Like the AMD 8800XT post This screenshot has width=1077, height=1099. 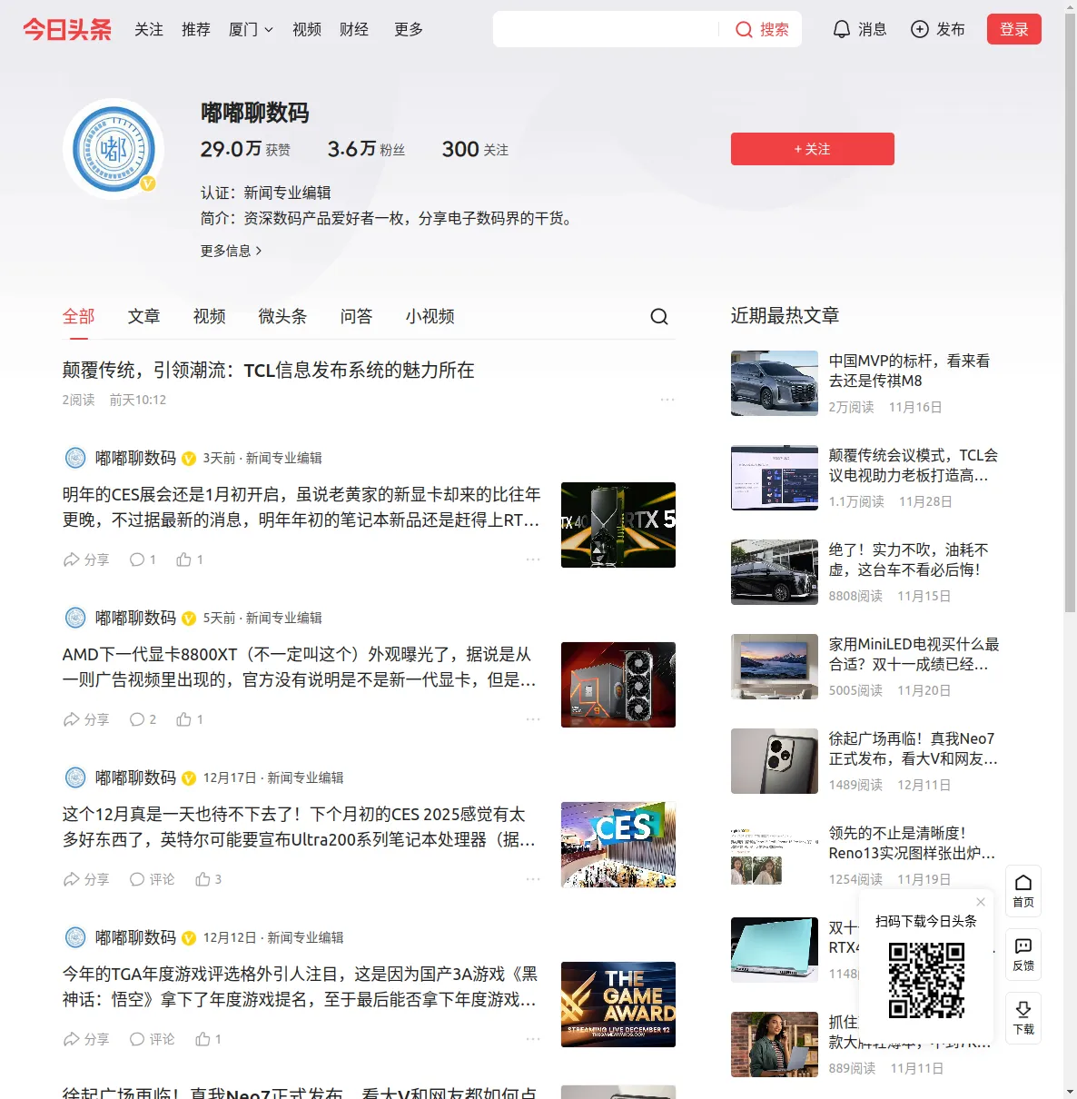[x=190, y=719]
